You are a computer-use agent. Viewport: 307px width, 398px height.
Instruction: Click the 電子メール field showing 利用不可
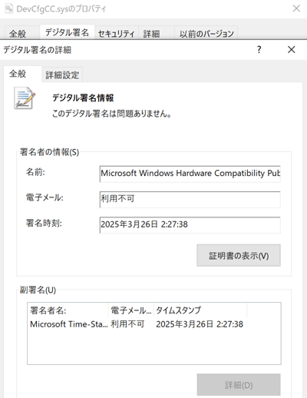coord(190,199)
